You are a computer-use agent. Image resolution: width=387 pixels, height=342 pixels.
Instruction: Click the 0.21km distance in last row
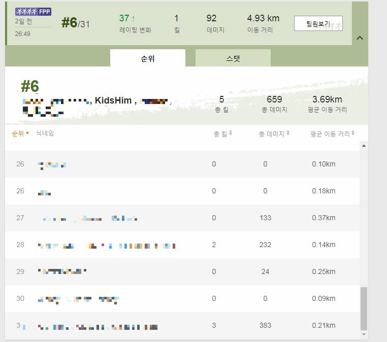point(324,325)
